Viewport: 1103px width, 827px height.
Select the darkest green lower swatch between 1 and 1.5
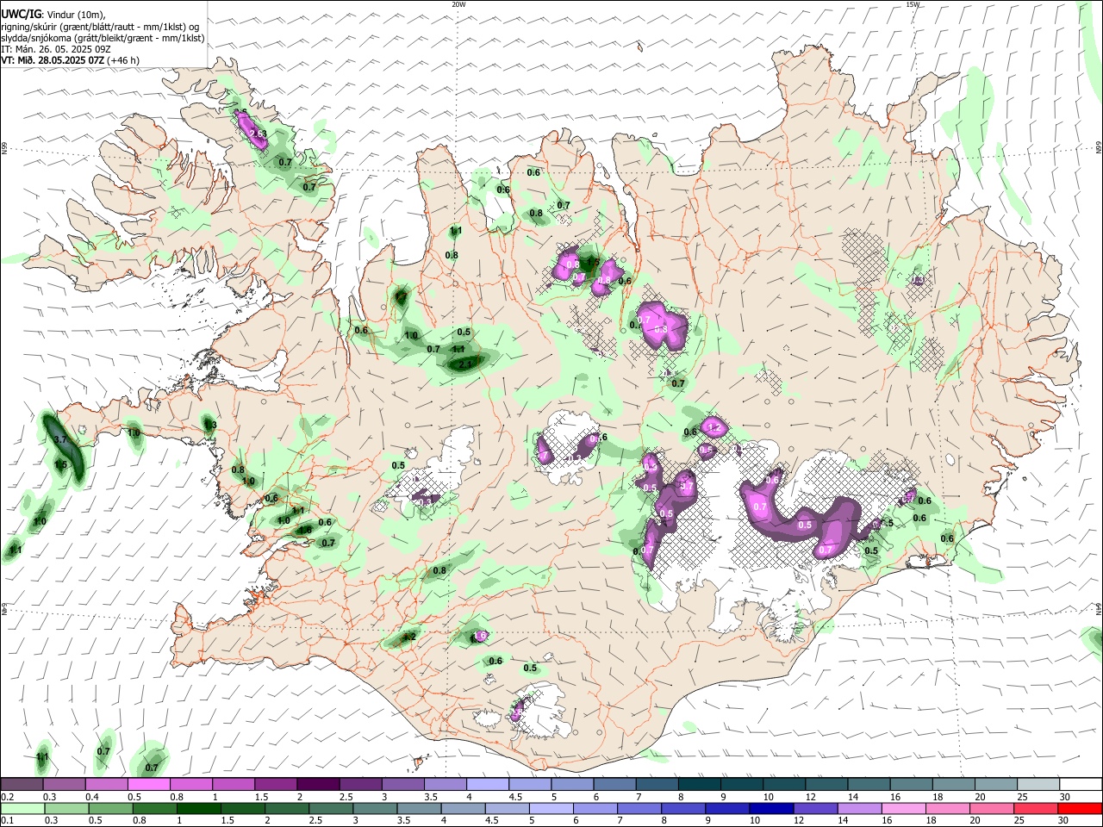pyautogui.click(x=198, y=808)
